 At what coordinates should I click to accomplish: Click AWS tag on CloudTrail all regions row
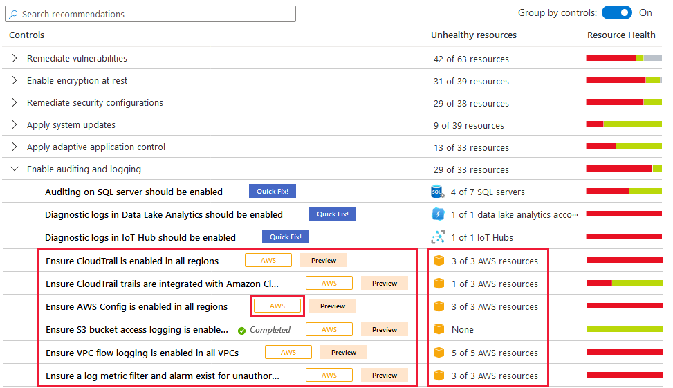coord(268,260)
